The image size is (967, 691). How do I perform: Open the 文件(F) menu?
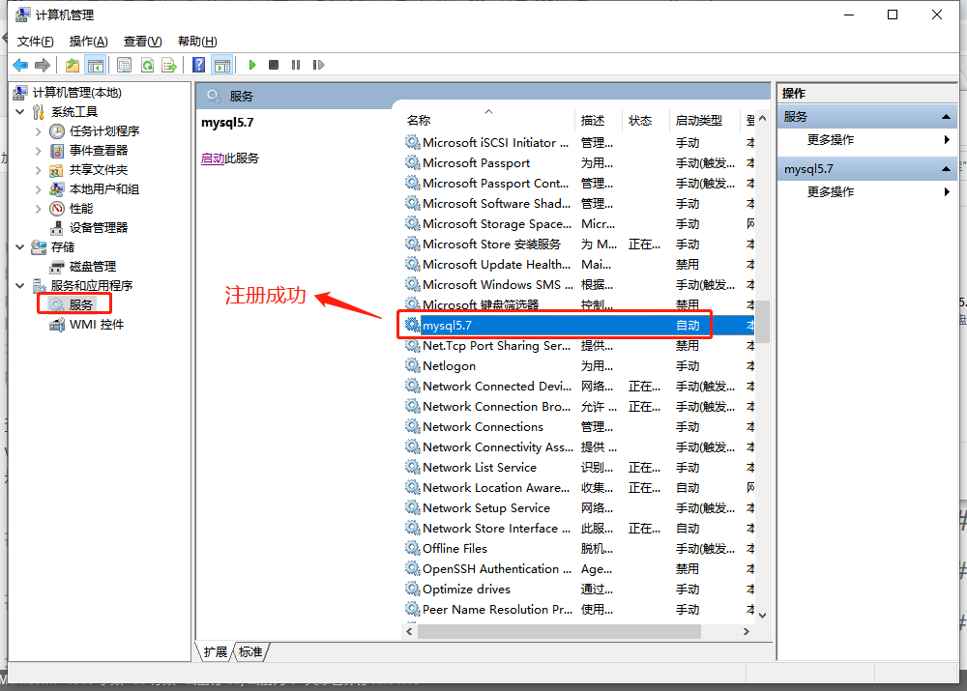point(35,42)
